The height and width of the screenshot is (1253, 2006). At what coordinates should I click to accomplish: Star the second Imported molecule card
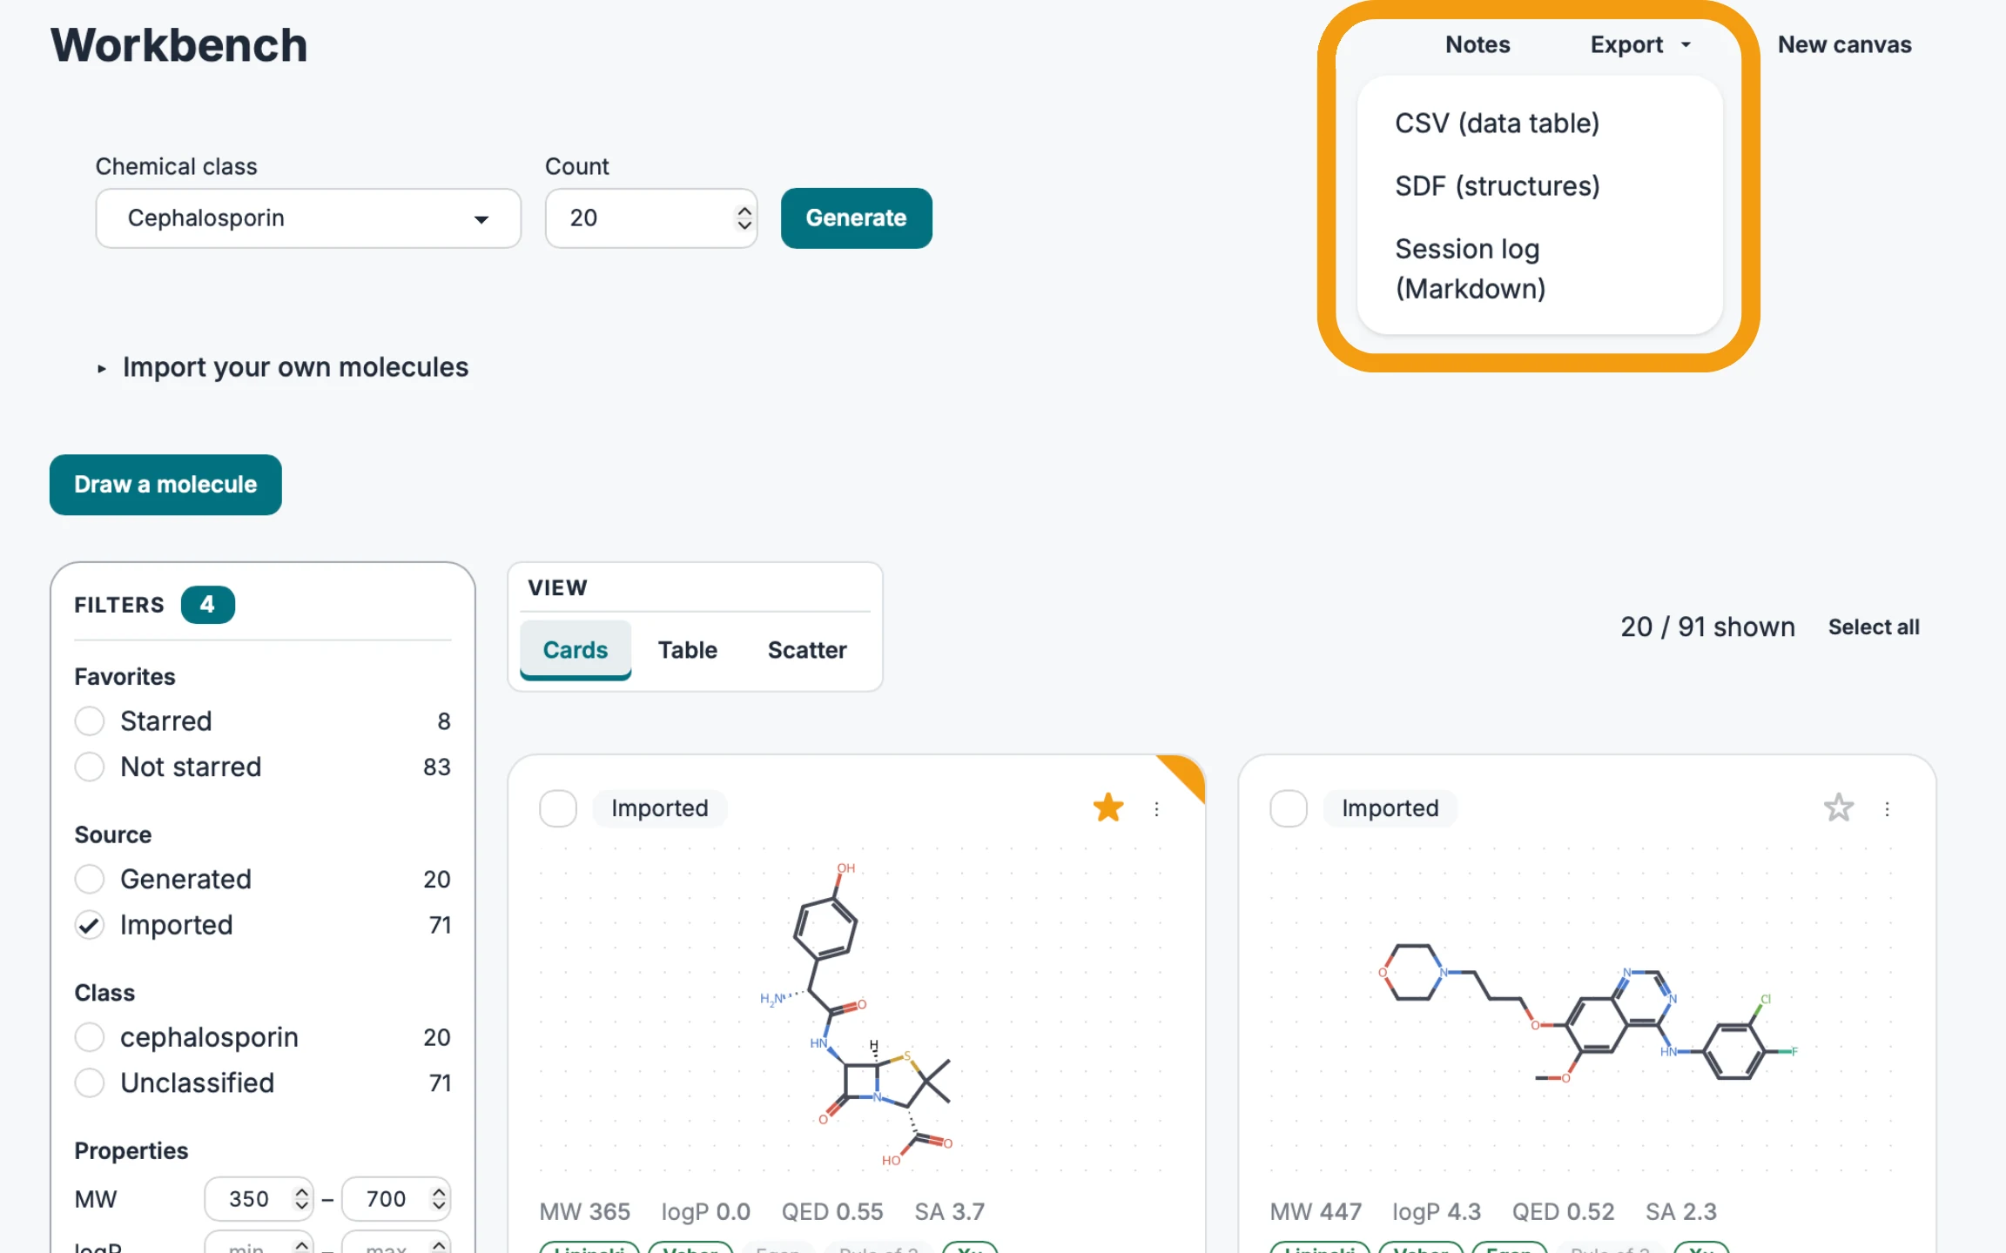(x=1838, y=807)
